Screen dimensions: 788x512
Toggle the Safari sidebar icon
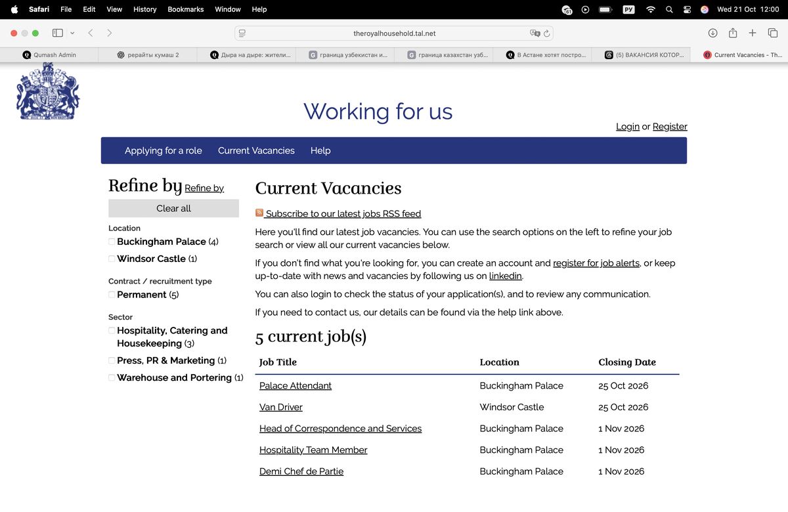(x=58, y=33)
